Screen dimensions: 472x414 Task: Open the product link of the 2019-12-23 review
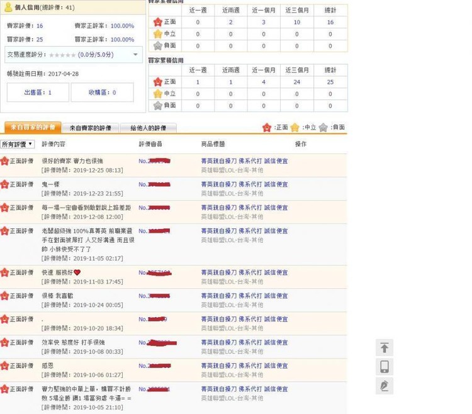pyautogui.click(x=244, y=184)
